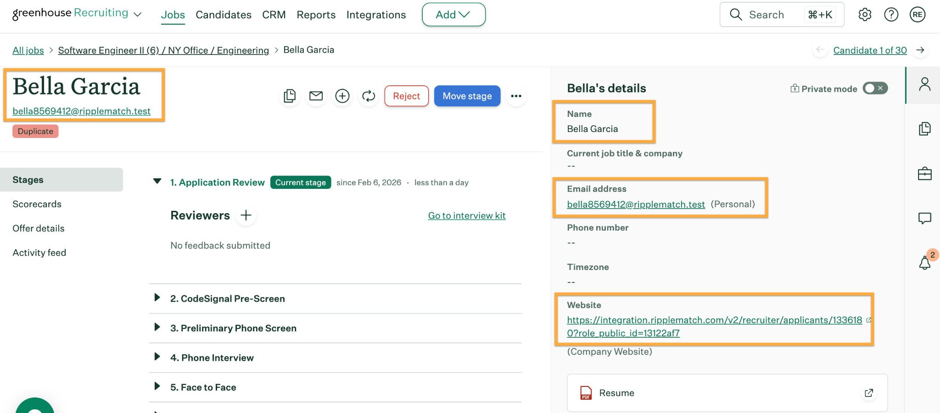Open the settings gear icon

pyautogui.click(x=865, y=15)
